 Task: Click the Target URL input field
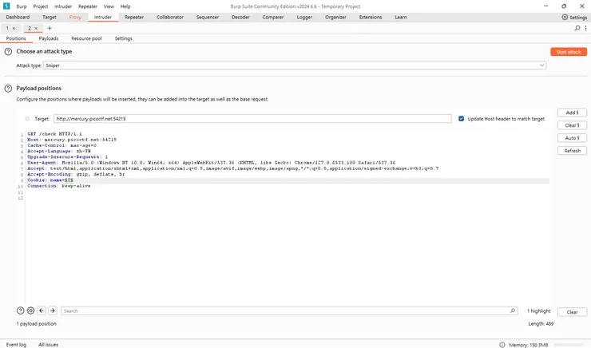coord(252,119)
